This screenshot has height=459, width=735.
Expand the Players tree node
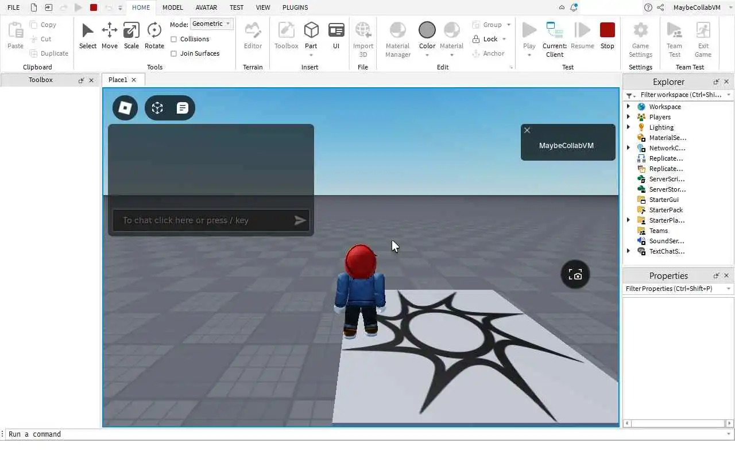point(628,117)
